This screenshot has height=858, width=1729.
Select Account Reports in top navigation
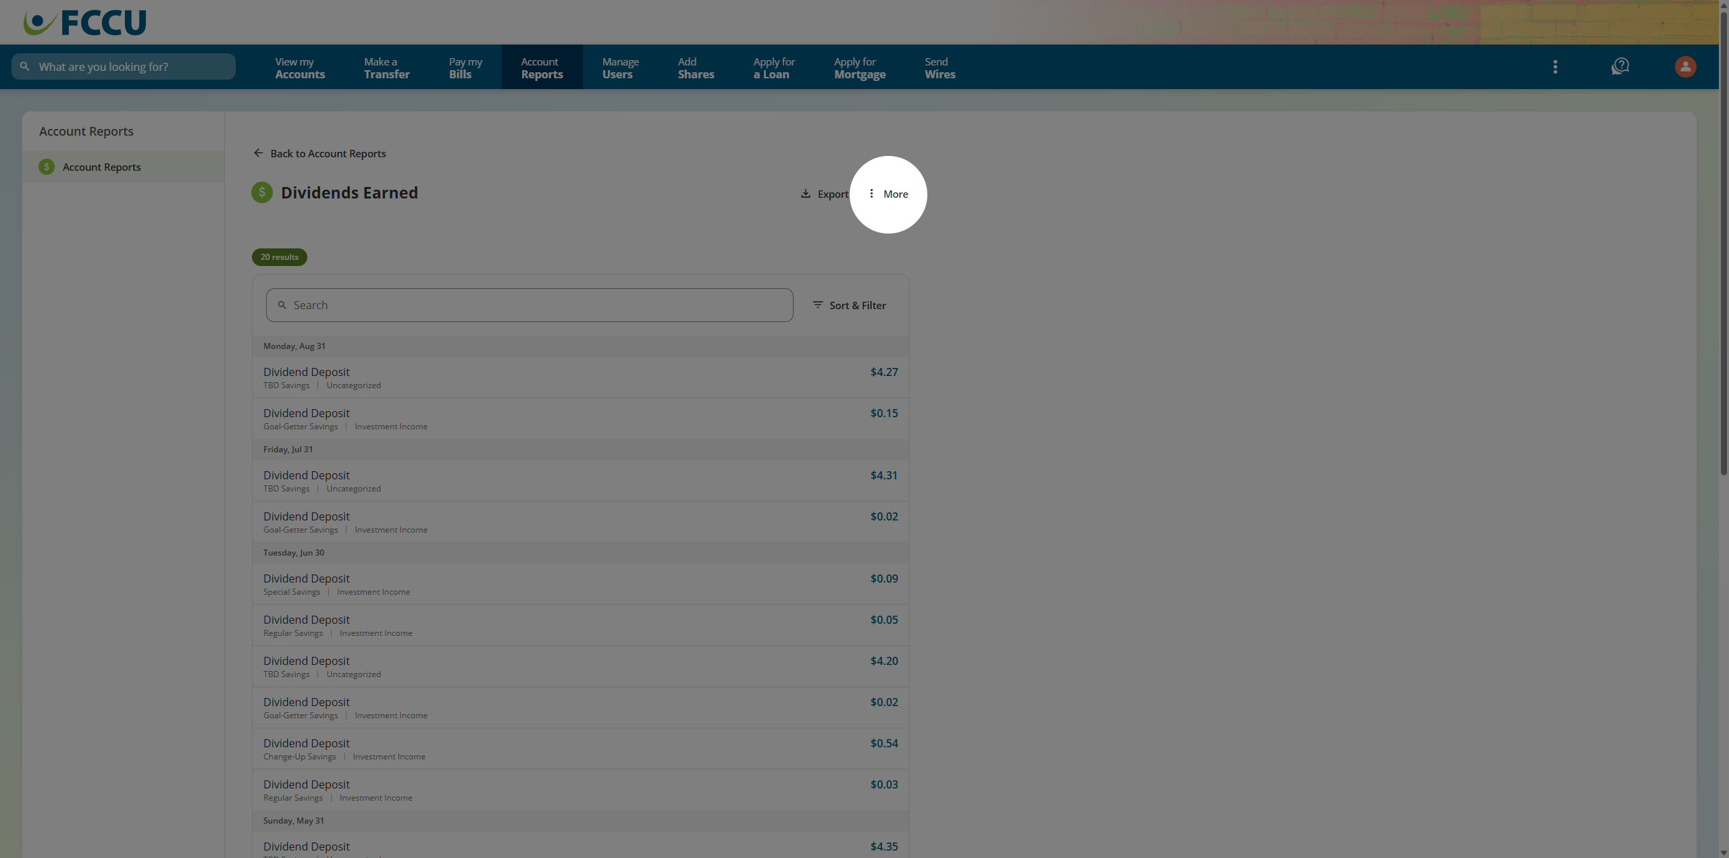point(542,68)
